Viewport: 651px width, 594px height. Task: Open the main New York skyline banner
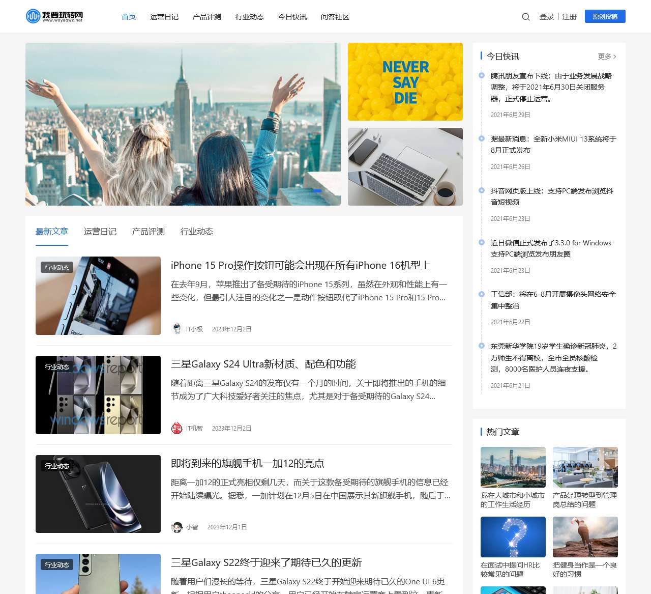(183, 124)
